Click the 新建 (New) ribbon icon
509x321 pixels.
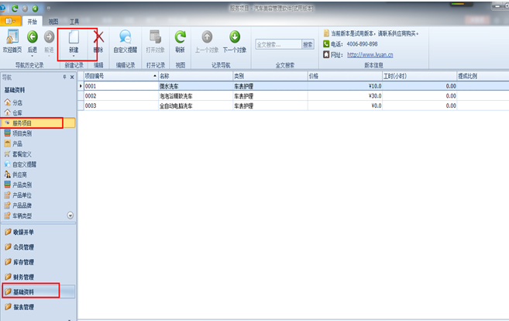click(x=74, y=37)
